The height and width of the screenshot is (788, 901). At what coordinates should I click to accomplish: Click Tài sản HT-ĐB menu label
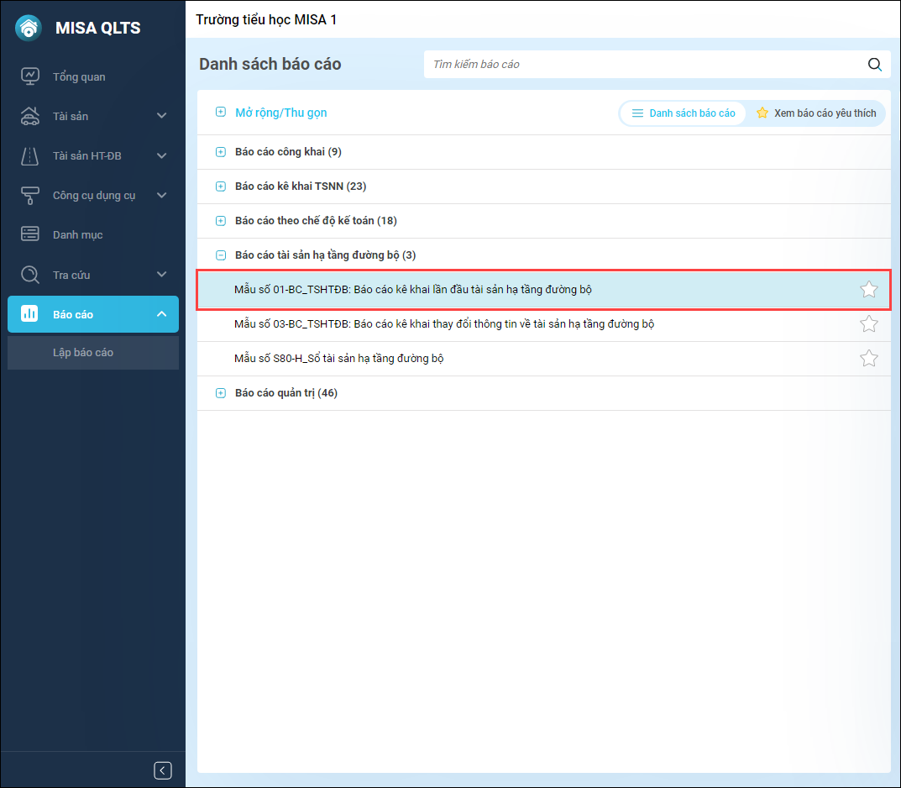point(86,155)
